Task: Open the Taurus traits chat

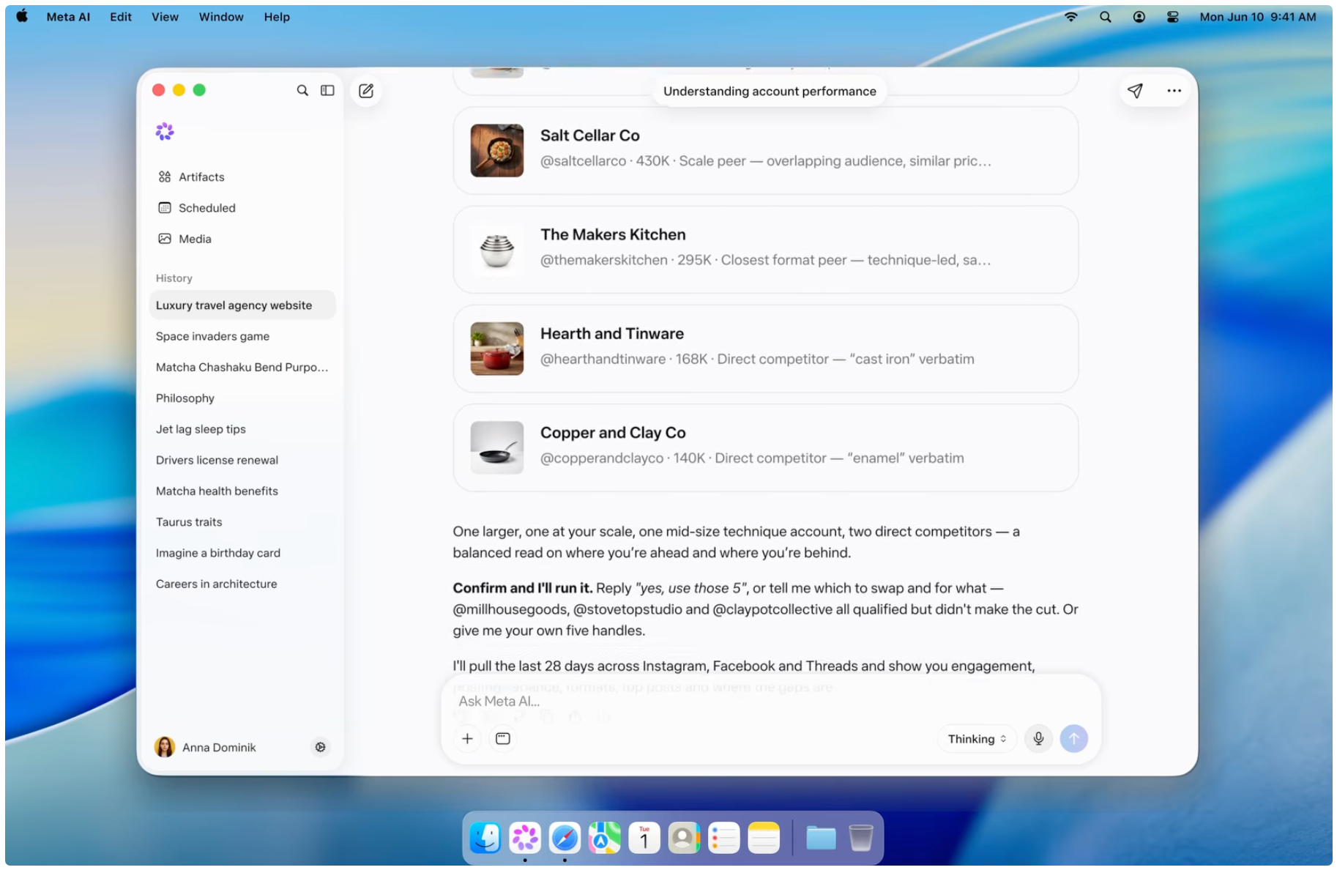Action: [242, 522]
